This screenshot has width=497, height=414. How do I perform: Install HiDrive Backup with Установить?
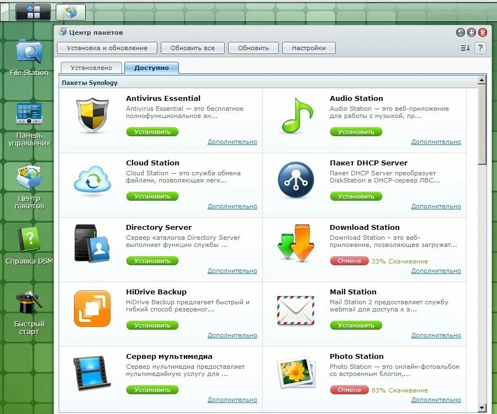coord(152,325)
